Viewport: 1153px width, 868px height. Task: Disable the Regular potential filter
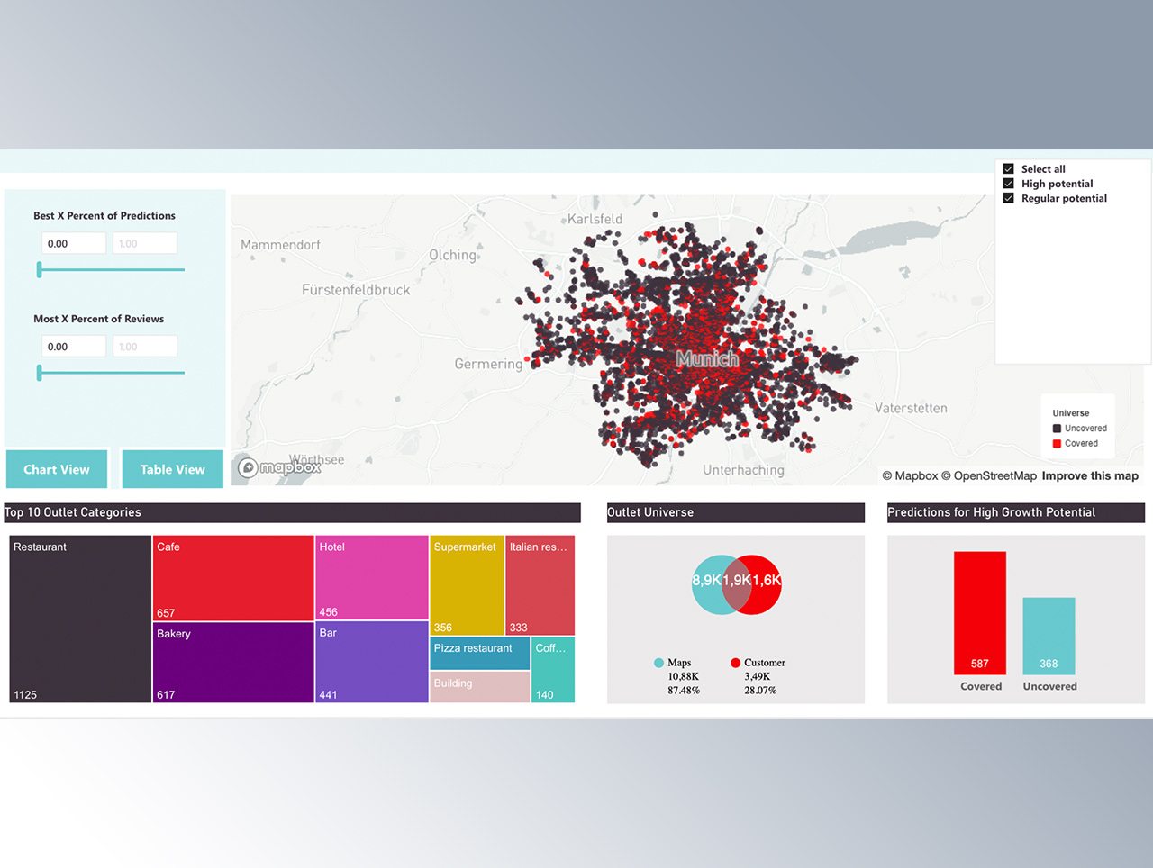1008,198
